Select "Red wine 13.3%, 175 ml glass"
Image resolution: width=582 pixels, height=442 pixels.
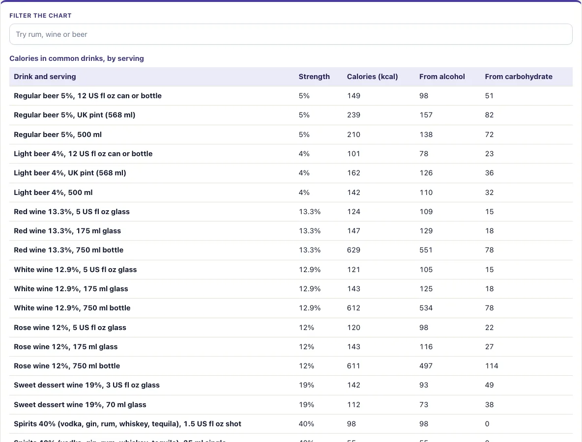67,231
